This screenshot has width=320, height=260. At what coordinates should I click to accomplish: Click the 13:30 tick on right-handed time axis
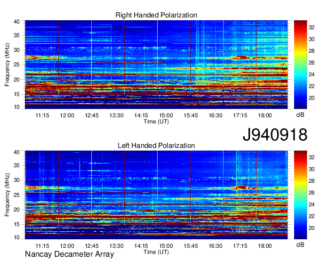(116, 115)
